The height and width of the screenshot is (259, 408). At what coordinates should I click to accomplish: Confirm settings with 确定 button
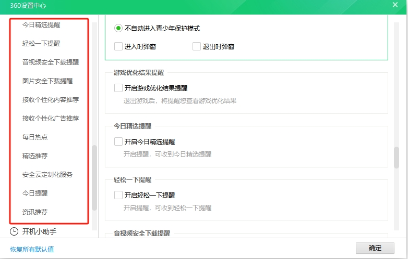tap(375, 248)
